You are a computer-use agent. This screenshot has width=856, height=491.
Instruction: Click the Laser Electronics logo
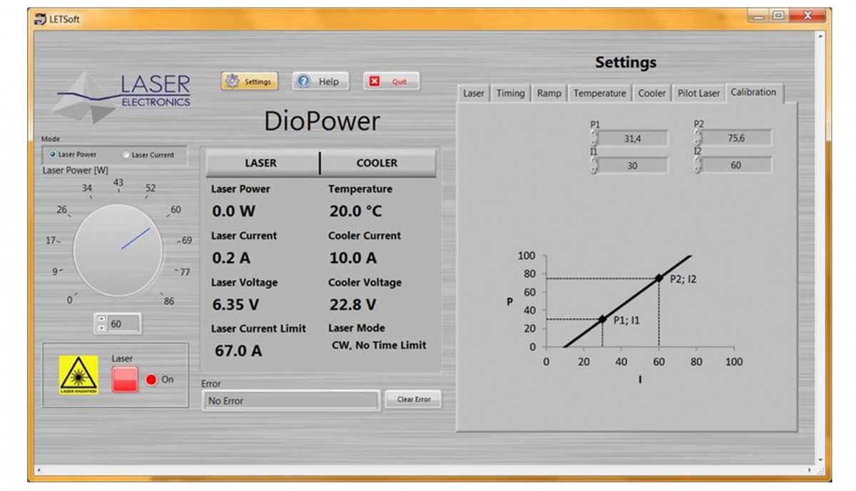pyautogui.click(x=125, y=96)
